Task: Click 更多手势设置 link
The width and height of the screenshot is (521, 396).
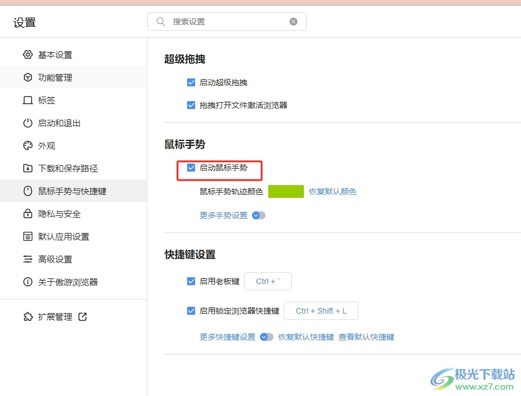Action: pos(224,215)
